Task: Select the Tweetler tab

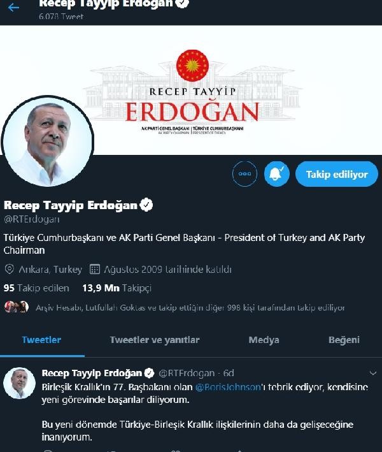Action: coord(41,340)
